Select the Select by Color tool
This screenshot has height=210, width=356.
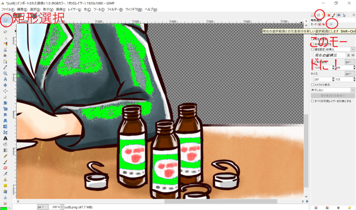click(x=6, y=44)
